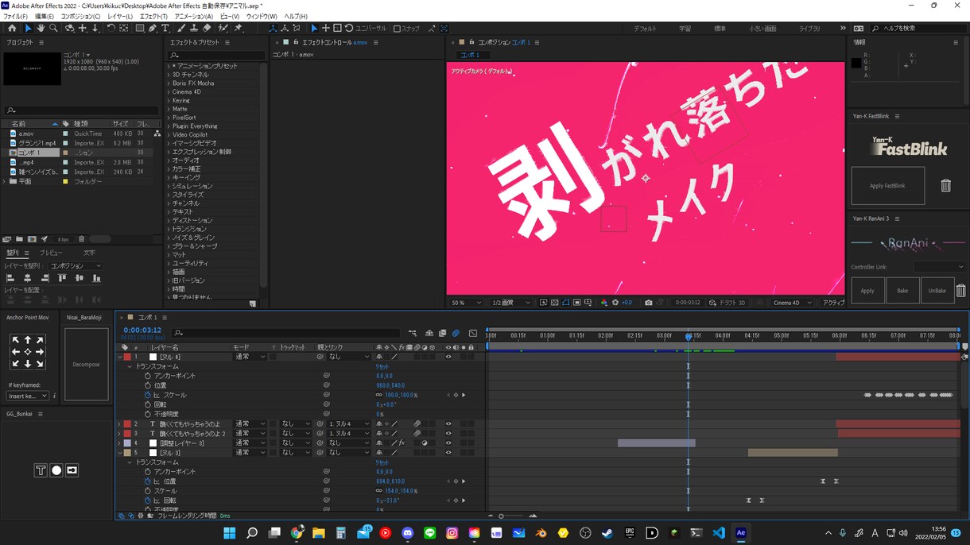Click top-left anchor point arrow
Viewport: 970px width, 545px height.
pos(15,340)
